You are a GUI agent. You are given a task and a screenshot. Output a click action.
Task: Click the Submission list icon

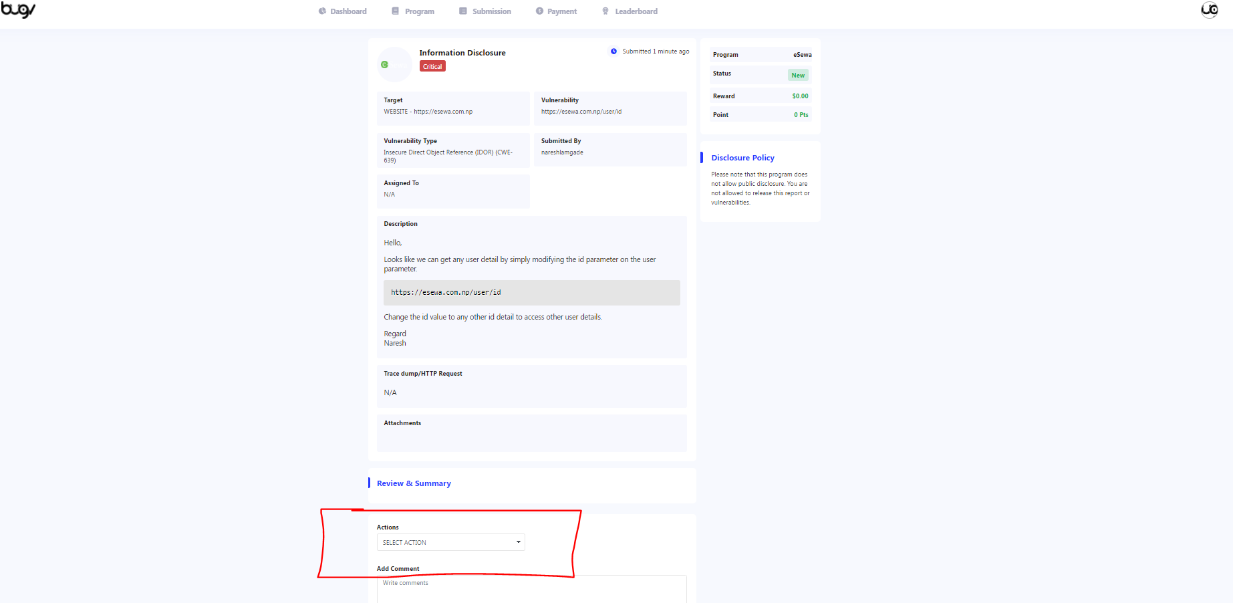coord(463,11)
